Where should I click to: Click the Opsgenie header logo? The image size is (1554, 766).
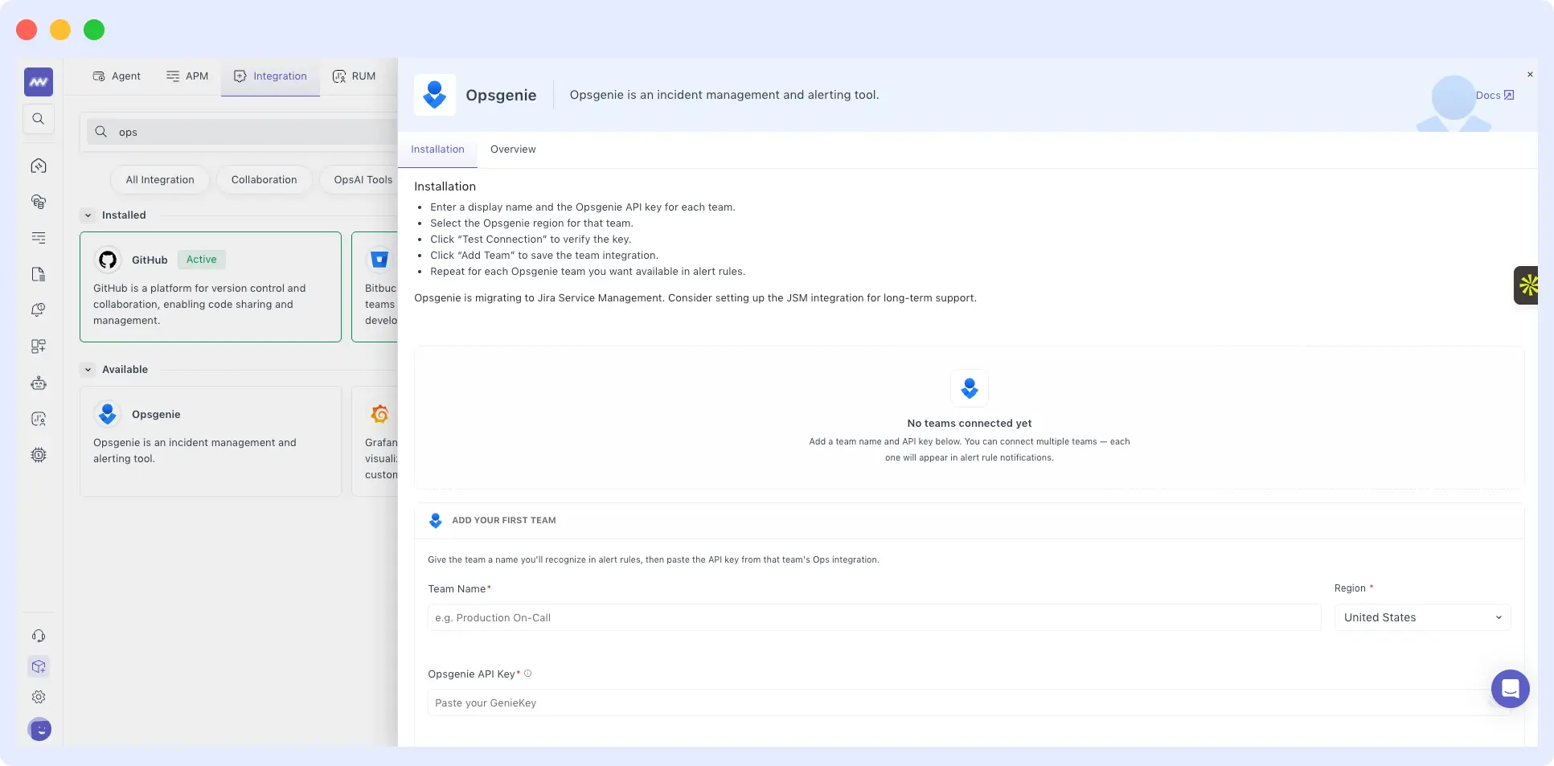pos(435,95)
